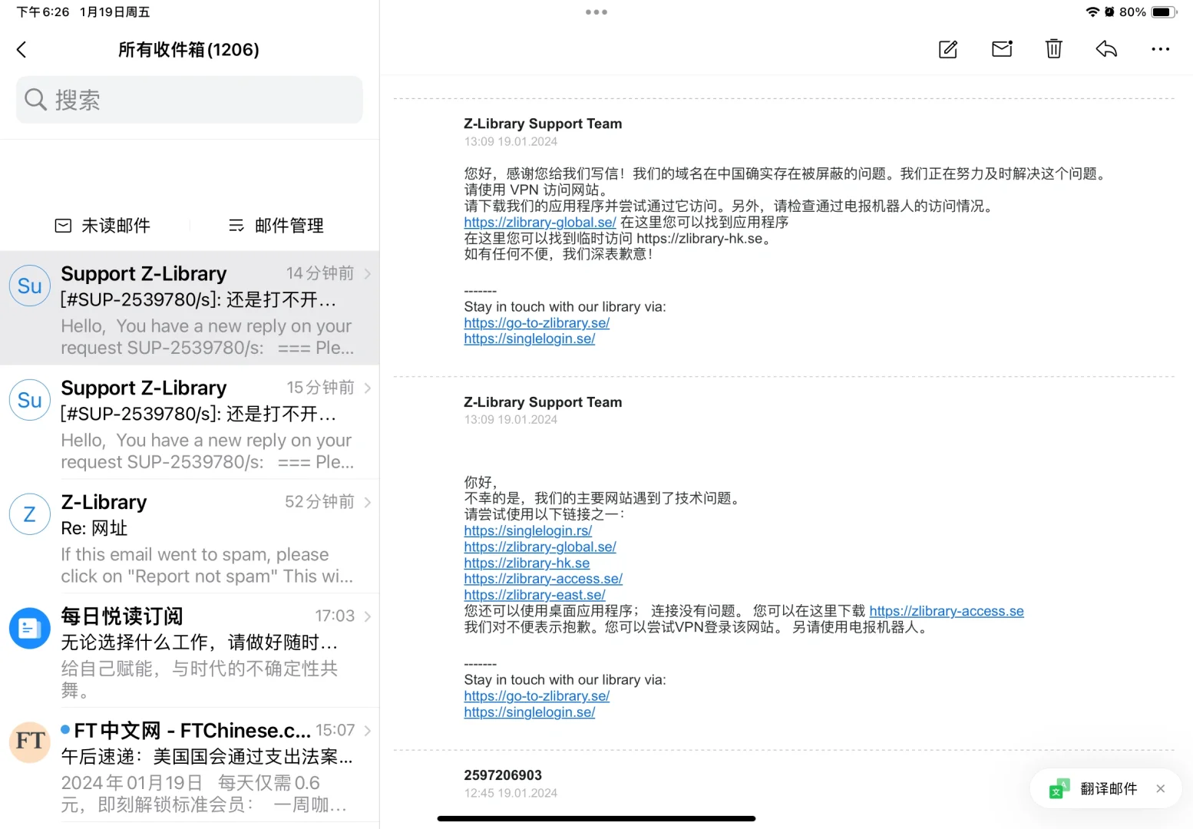Tap the green translate icon

[1059, 788]
